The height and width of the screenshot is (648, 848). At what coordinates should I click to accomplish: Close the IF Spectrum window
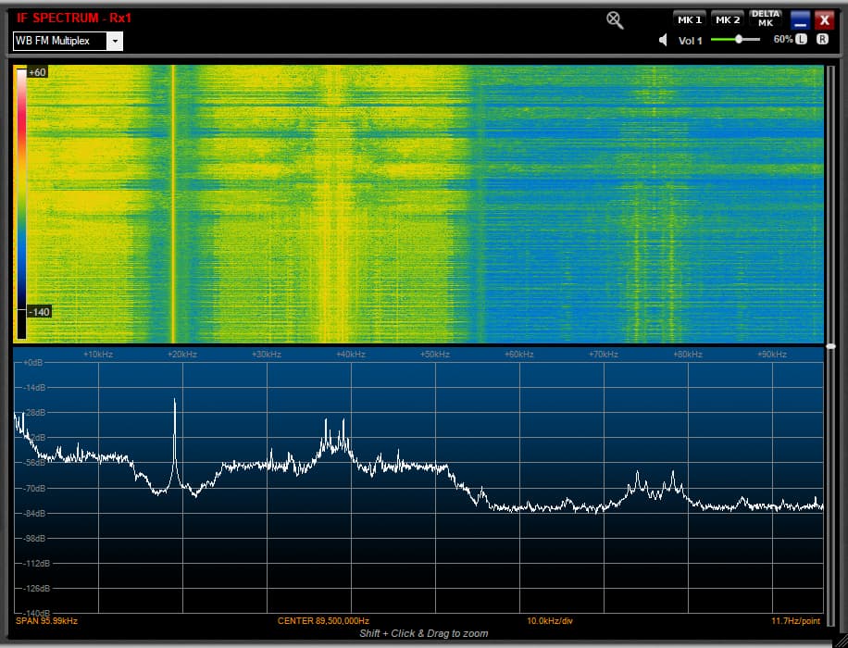click(x=824, y=20)
